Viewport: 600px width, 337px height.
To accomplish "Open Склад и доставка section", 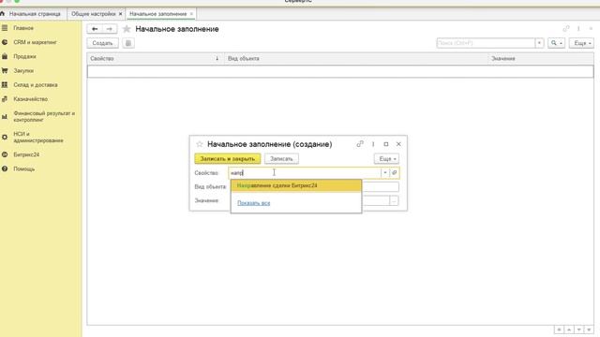I will (36, 85).
